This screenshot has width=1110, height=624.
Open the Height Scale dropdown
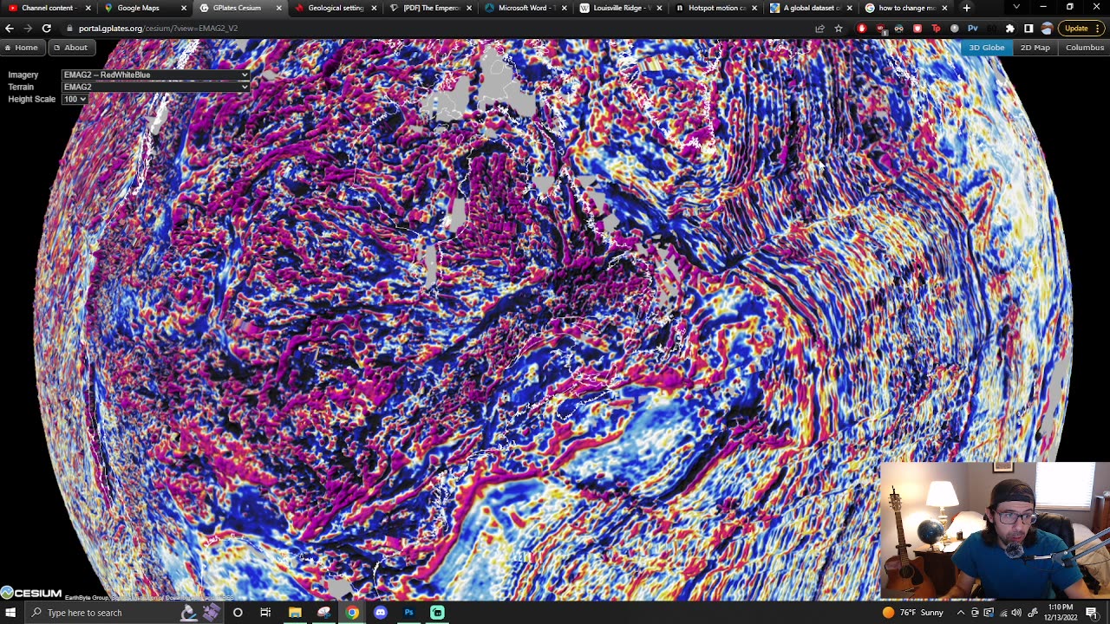[75, 99]
